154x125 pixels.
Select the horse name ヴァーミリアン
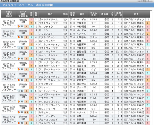pyautogui.click(x=47, y=116)
